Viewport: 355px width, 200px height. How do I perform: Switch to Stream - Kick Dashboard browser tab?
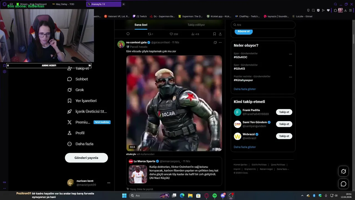coord(31,4)
